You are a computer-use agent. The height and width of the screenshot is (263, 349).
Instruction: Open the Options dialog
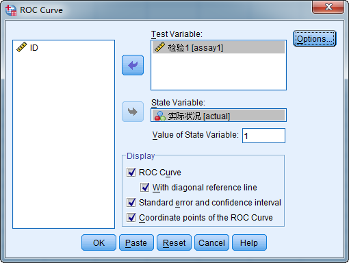pyautogui.click(x=315, y=38)
